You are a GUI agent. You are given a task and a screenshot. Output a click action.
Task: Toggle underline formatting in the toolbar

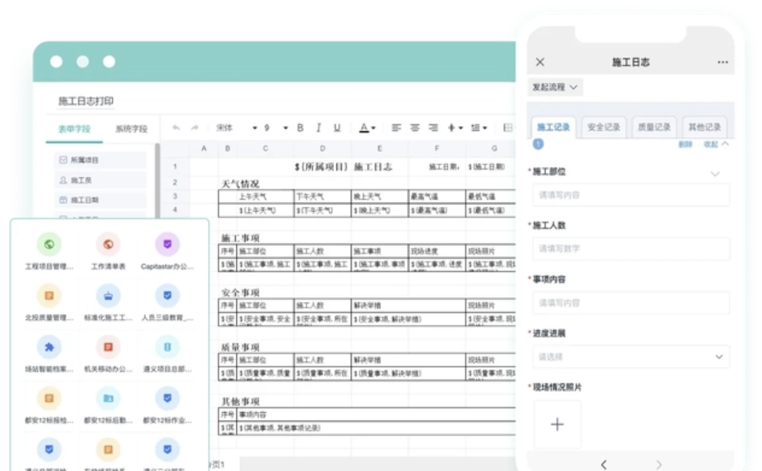point(337,128)
